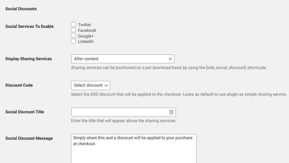Focus the Social Discount Title text input
Viewport: 289px width, 163px height.
coord(119,112)
